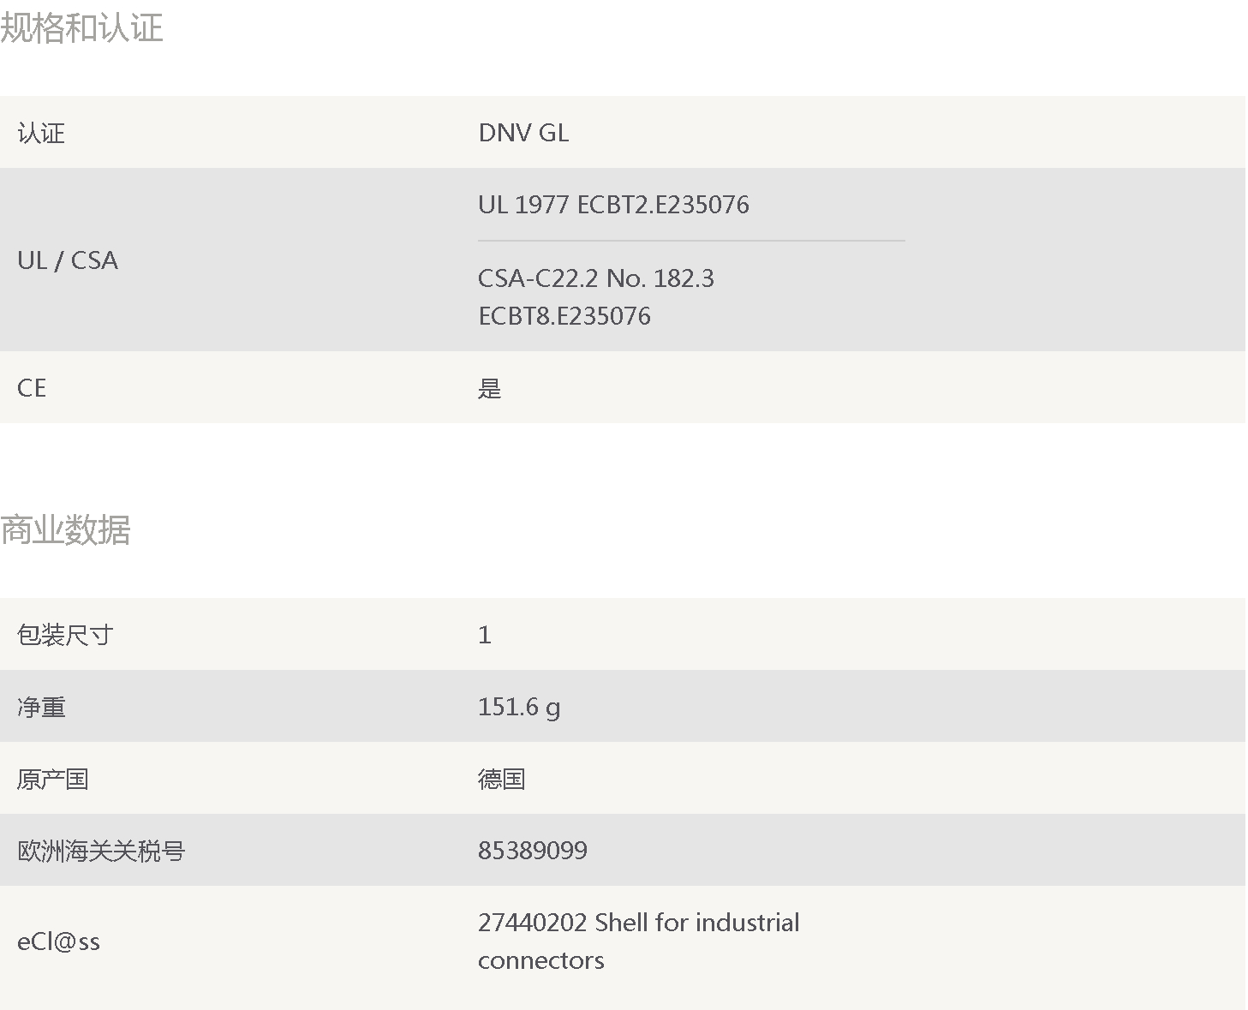Click the packaging size value 1

[485, 635]
